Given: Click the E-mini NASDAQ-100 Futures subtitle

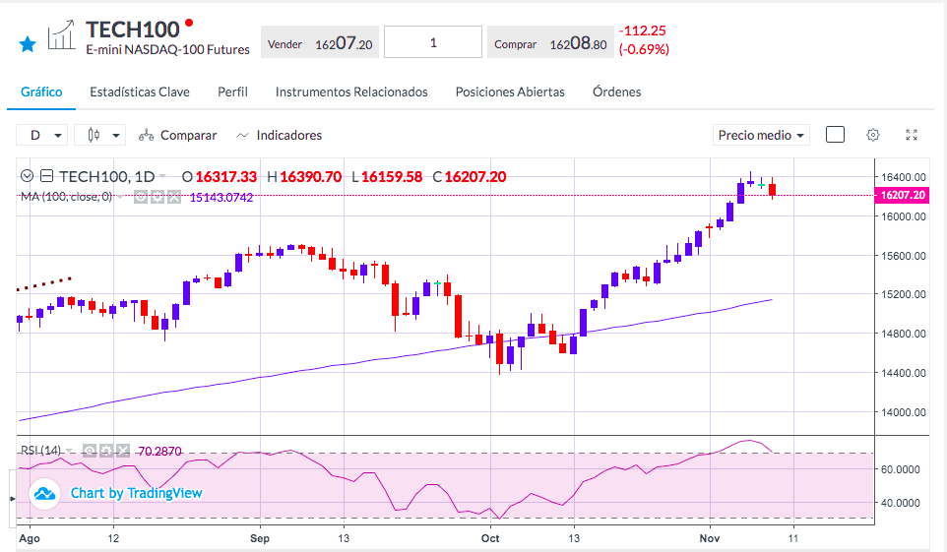Looking at the screenshot, I should tap(168, 49).
